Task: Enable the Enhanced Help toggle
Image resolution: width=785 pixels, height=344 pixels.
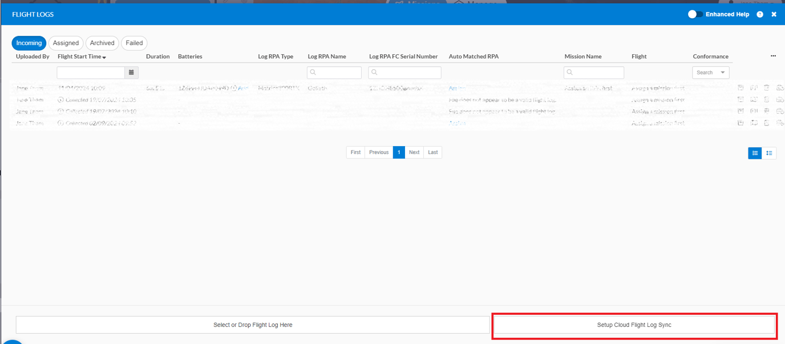Action: (x=695, y=14)
